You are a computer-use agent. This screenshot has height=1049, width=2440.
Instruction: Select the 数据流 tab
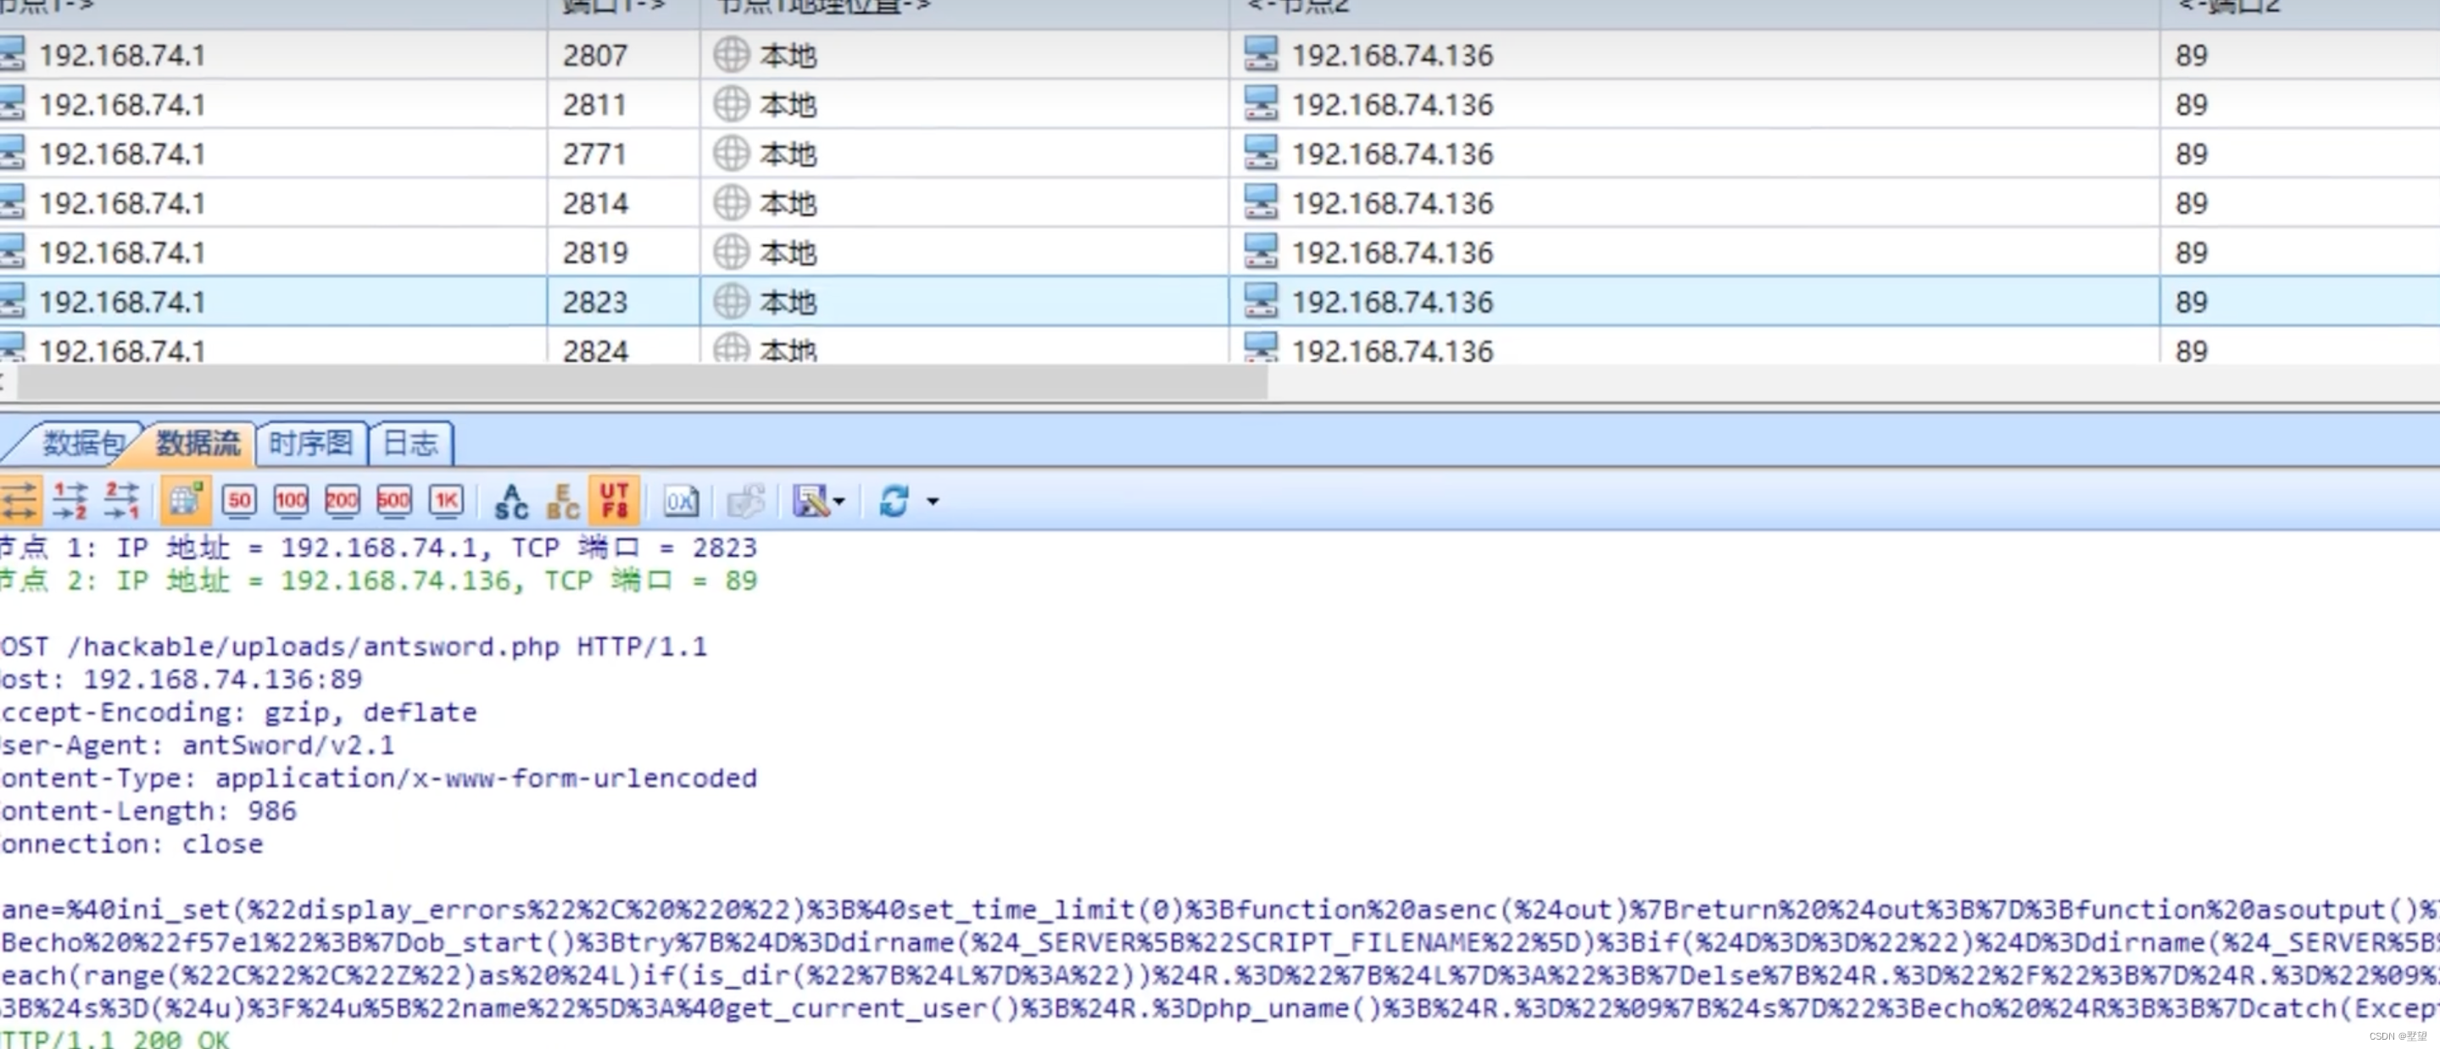(x=198, y=443)
